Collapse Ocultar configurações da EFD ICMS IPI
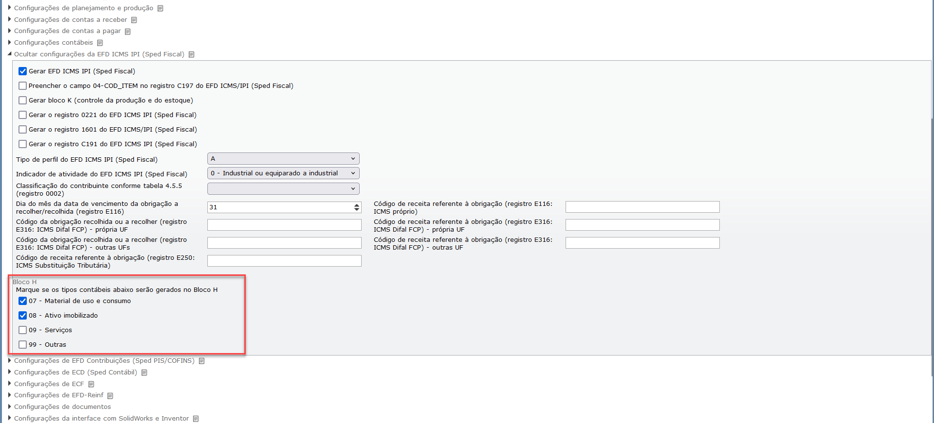This screenshot has width=934, height=423. pyautogui.click(x=99, y=54)
